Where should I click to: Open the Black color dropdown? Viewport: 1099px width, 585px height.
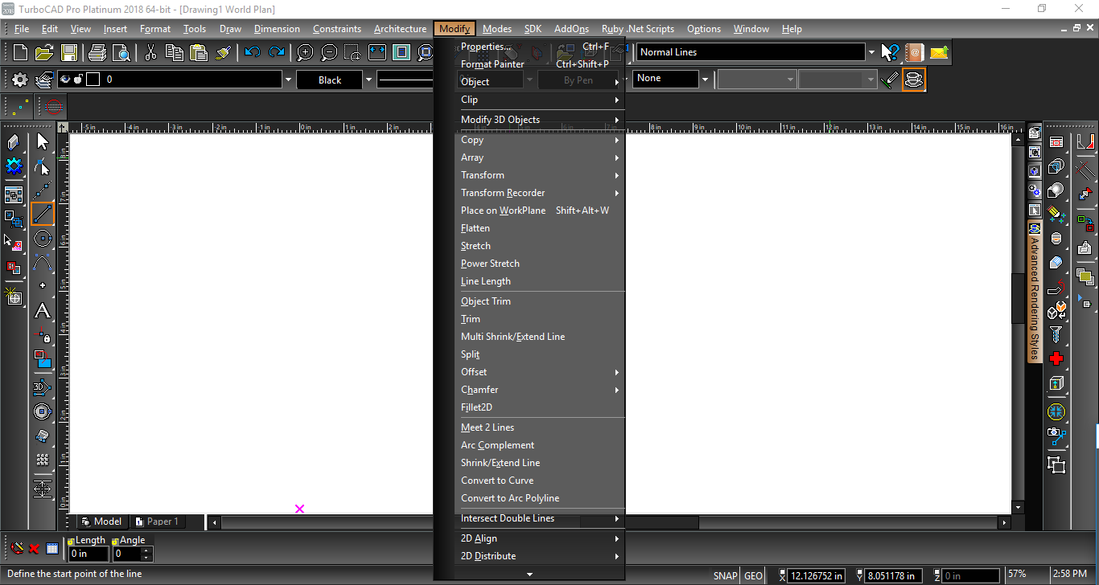[x=368, y=80]
